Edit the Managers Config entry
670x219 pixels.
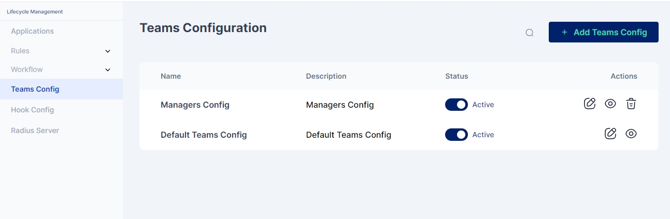coord(590,104)
